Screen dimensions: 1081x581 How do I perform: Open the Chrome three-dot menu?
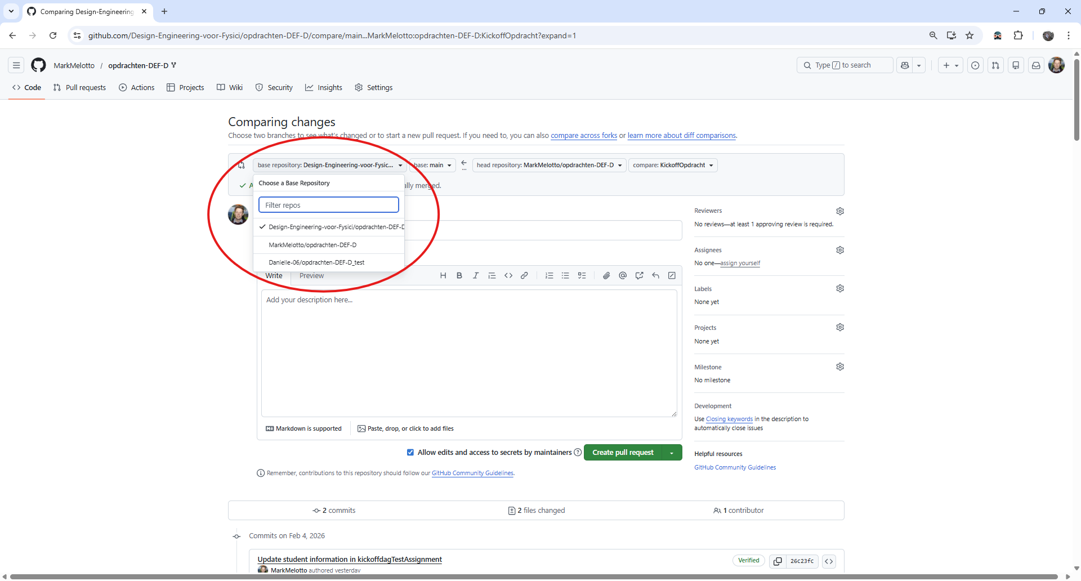point(1069,35)
